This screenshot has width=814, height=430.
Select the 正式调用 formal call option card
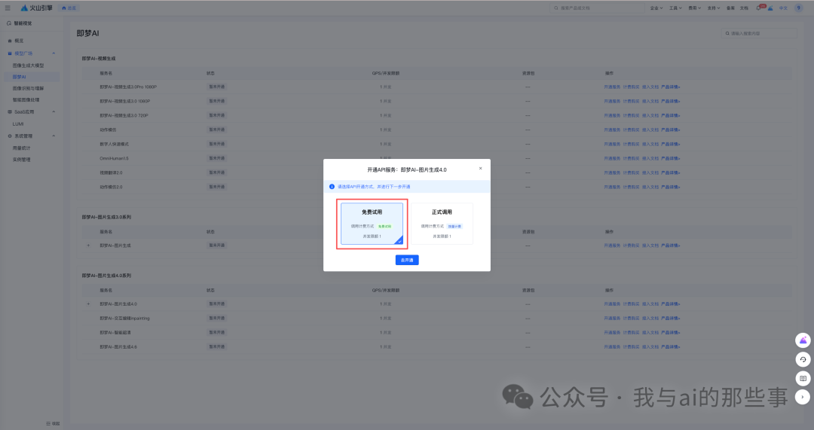(x=442, y=224)
